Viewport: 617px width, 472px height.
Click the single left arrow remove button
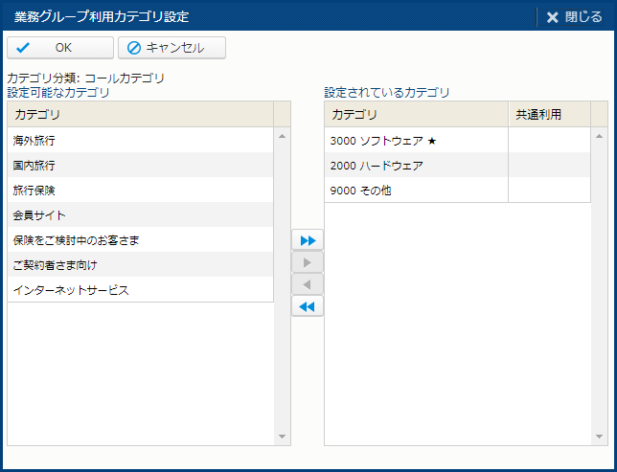308,284
